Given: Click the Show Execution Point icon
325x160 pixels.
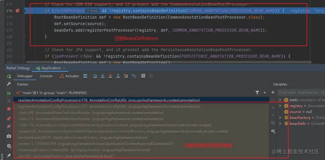Looking at the screenshot, I should (85, 76).
